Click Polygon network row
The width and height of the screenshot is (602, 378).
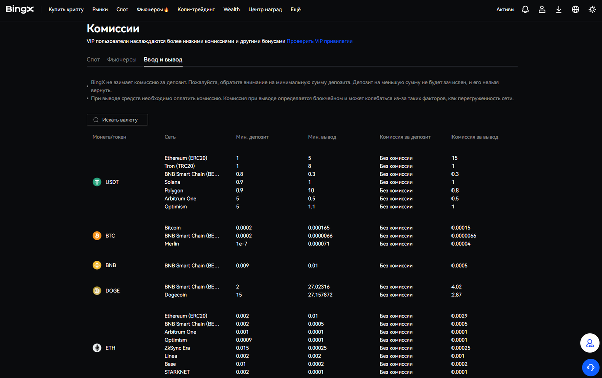(174, 191)
